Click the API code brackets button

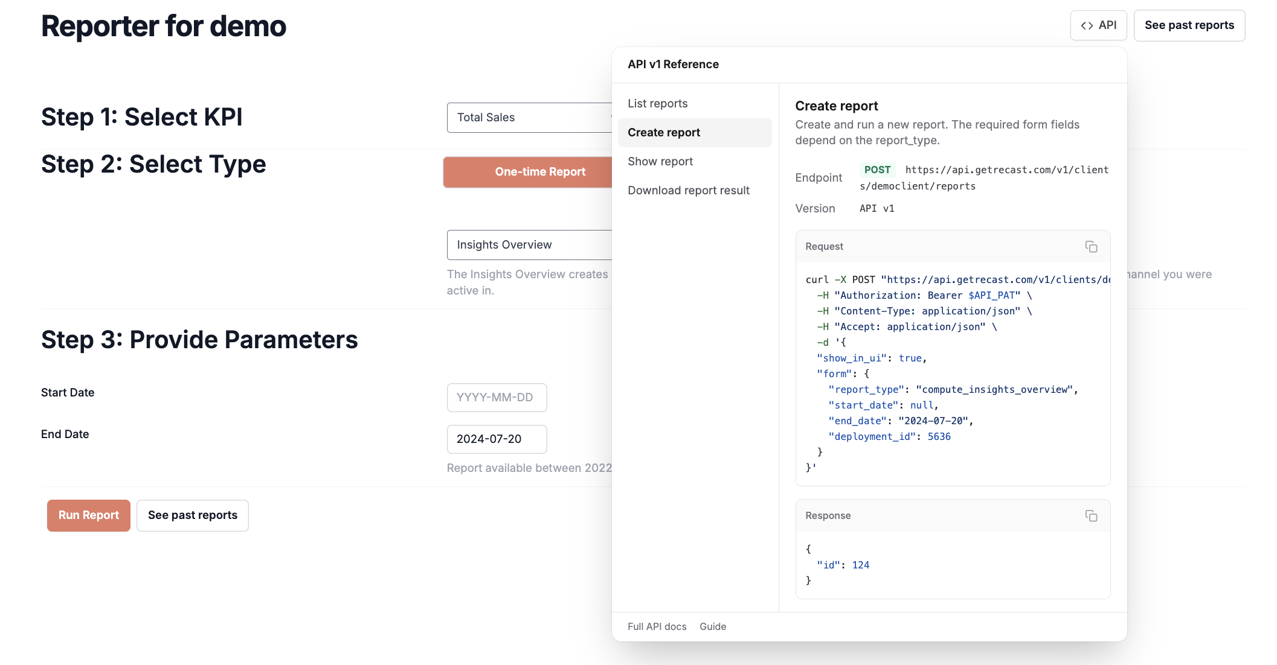[1098, 25]
